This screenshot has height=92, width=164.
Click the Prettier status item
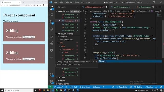click(149, 87)
